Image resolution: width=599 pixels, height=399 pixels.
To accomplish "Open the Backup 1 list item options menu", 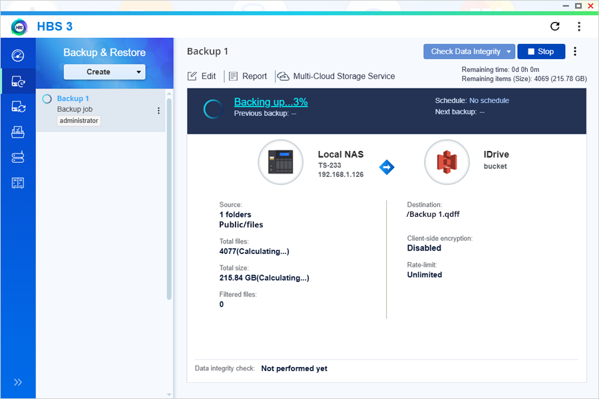I will click(158, 111).
